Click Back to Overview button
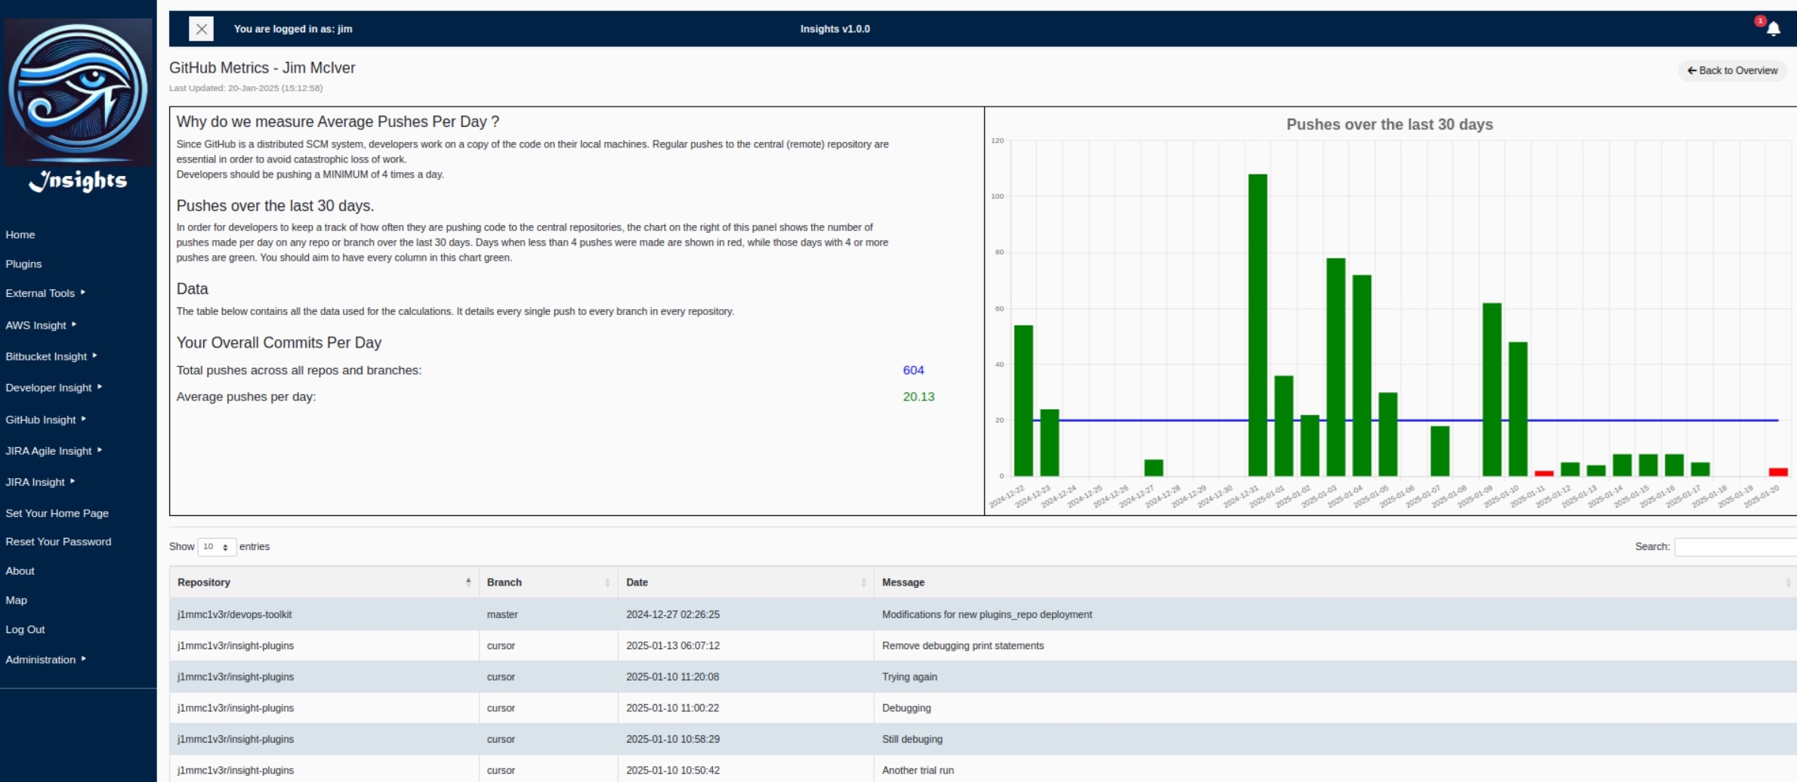 click(x=1732, y=70)
